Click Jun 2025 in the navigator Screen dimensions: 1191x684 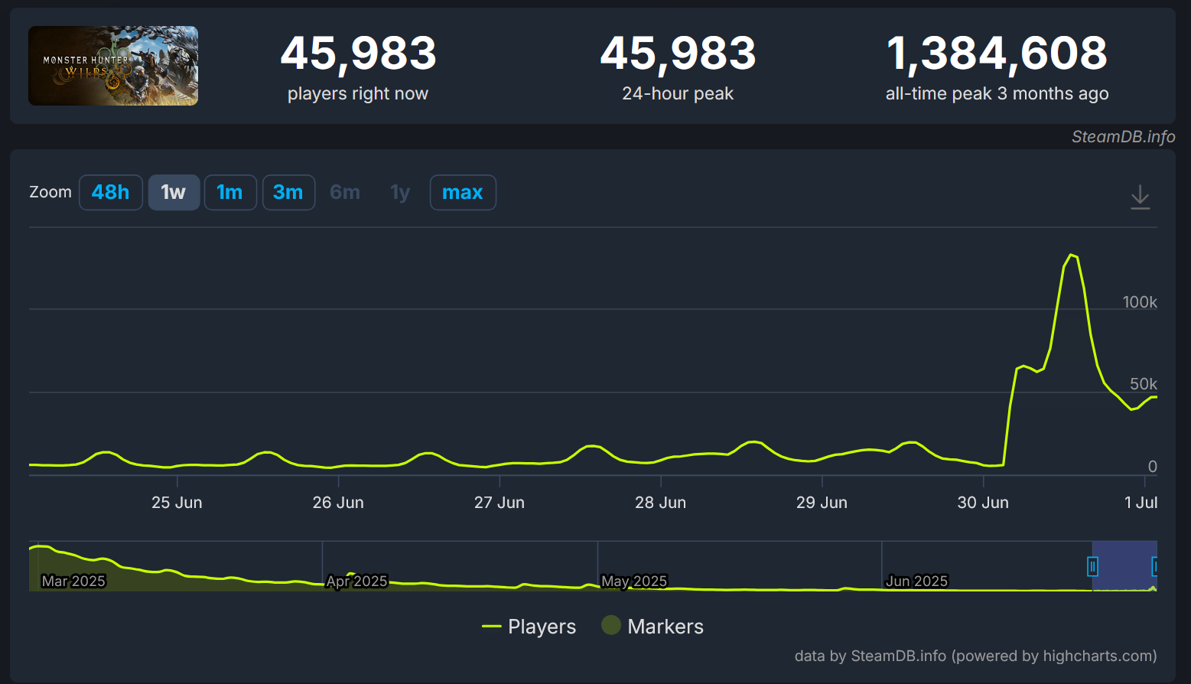click(x=916, y=581)
